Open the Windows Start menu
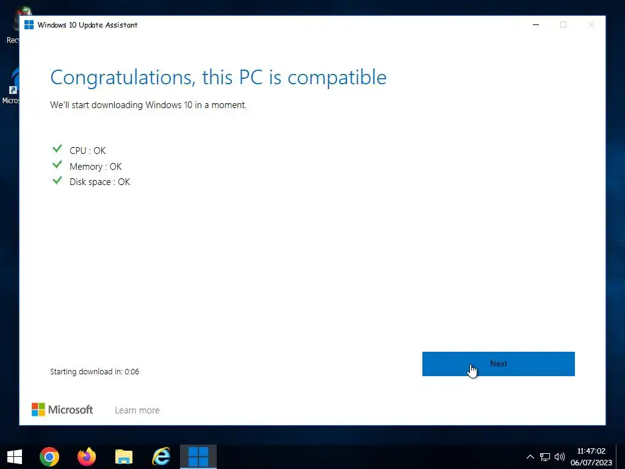The height and width of the screenshot is (469, 625). [x=15, y=457]
